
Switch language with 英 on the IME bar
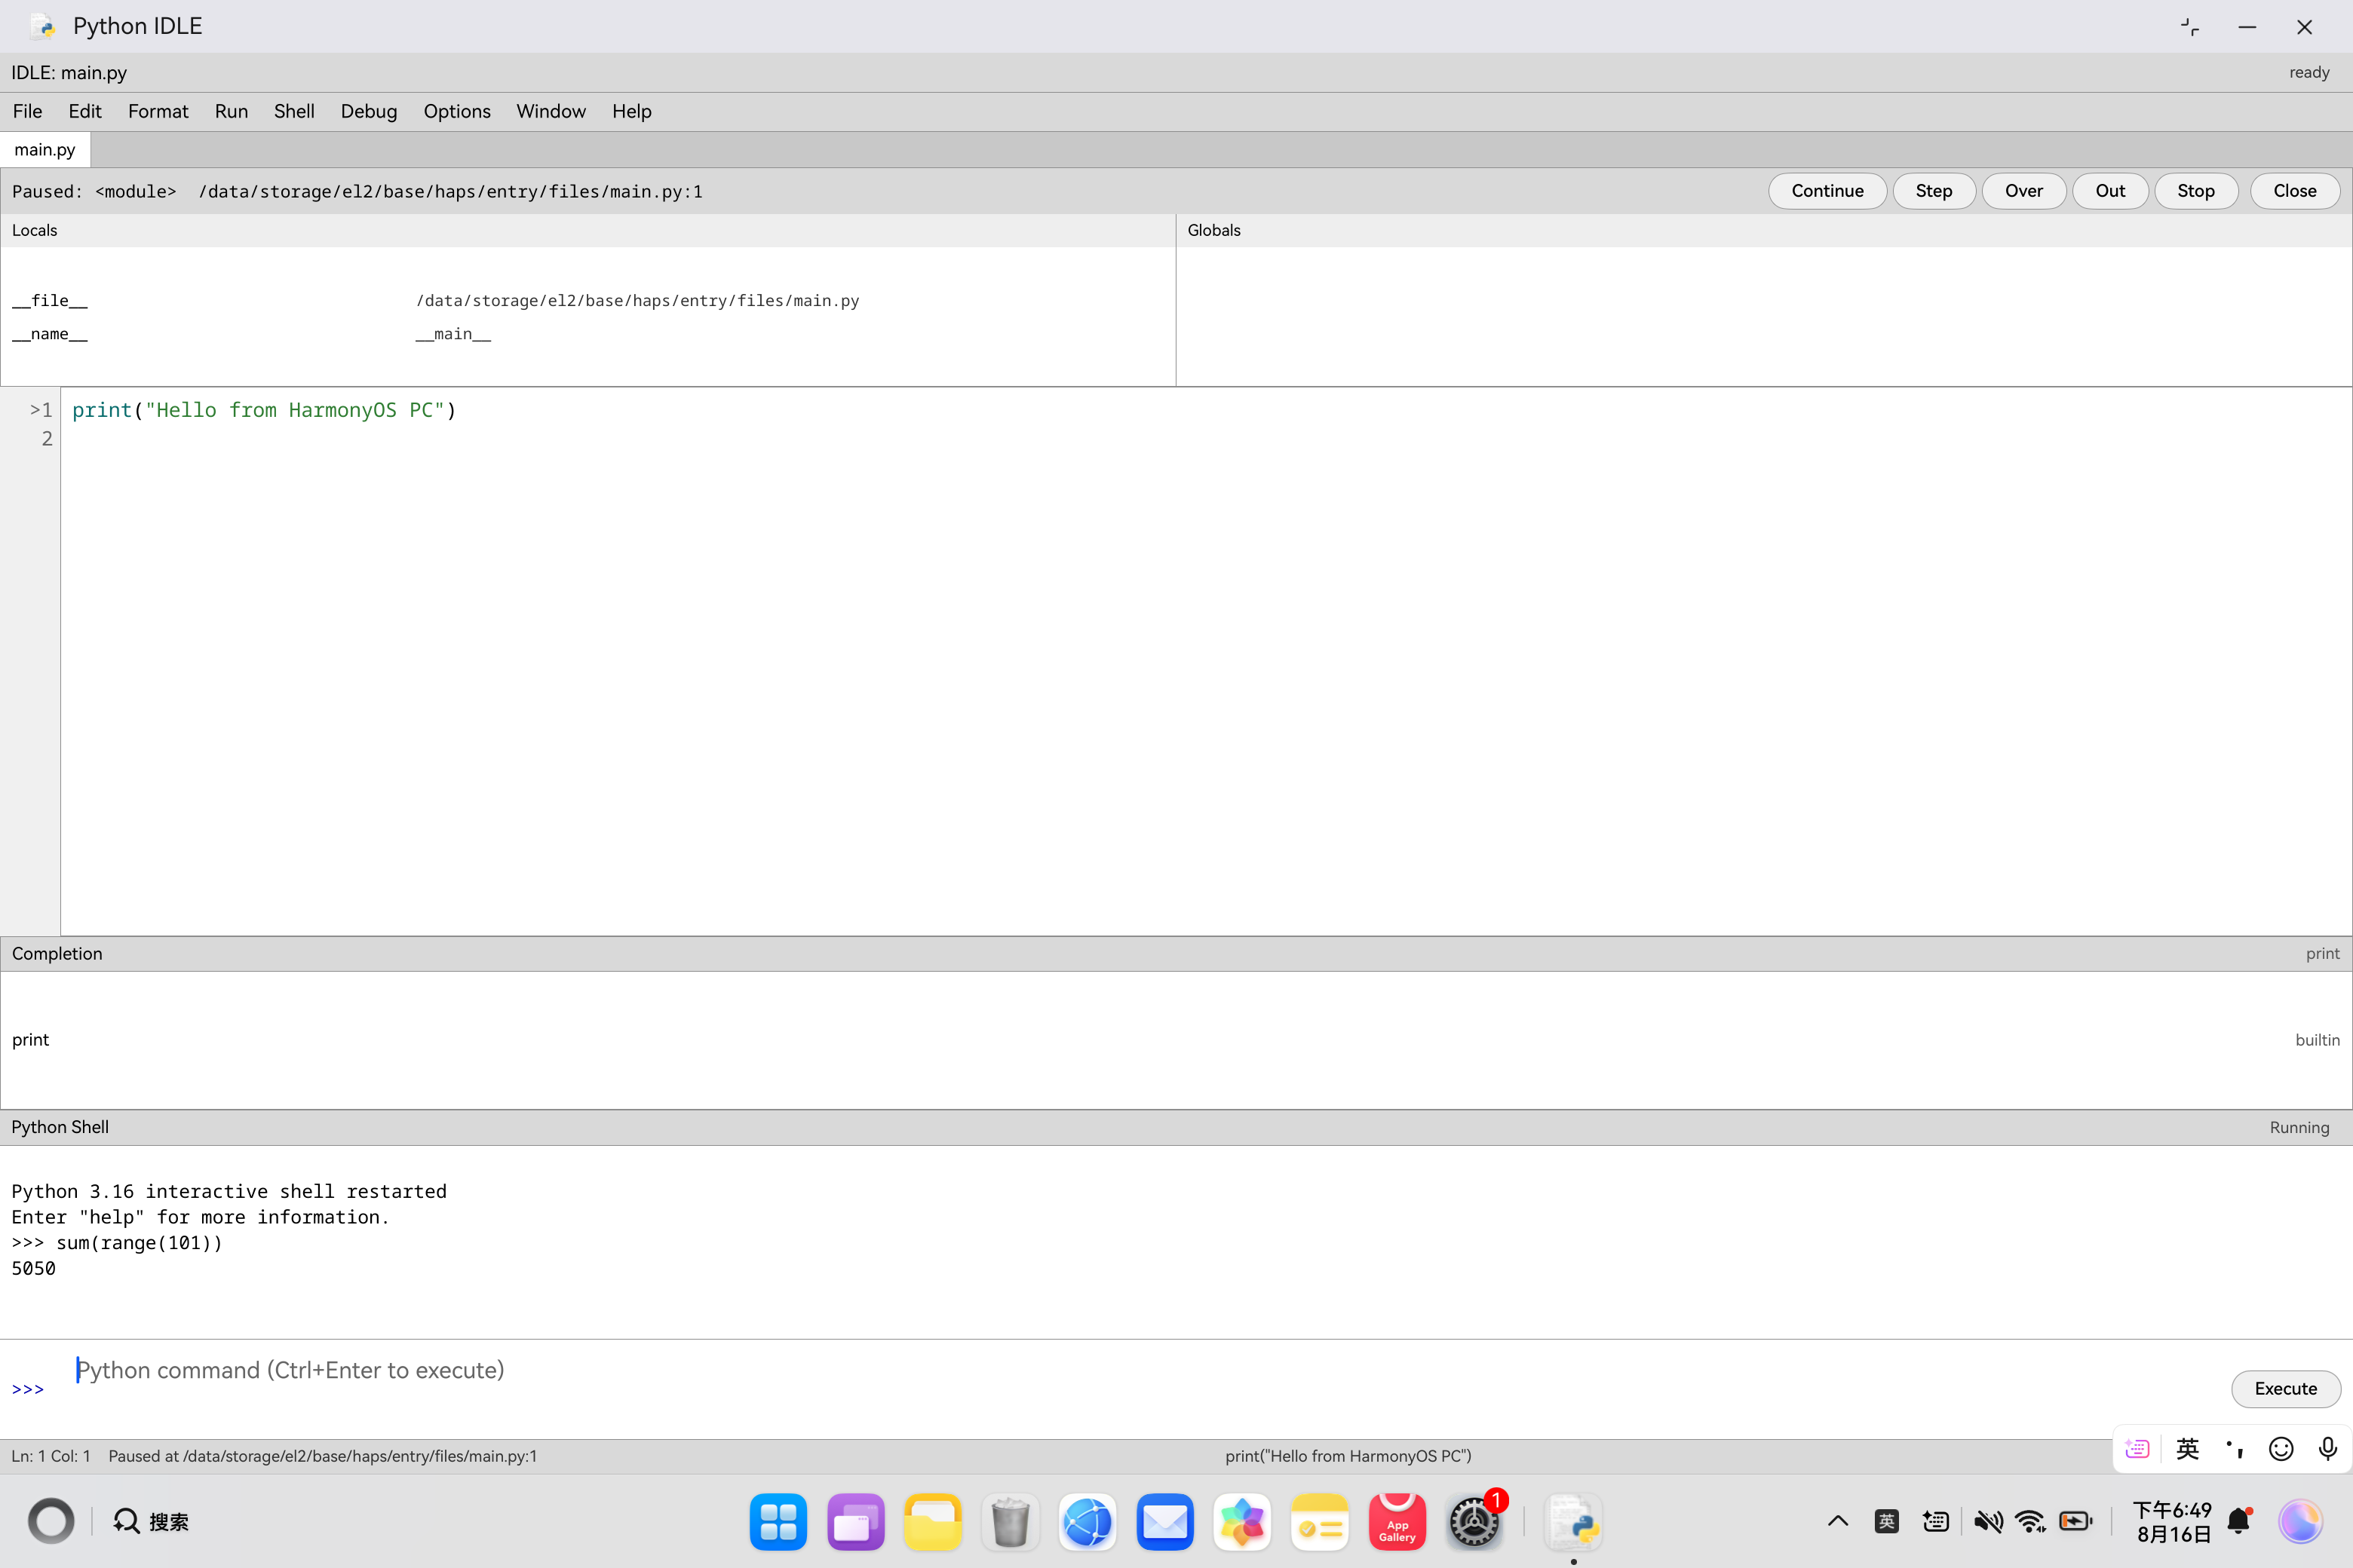[2188, 1449]
